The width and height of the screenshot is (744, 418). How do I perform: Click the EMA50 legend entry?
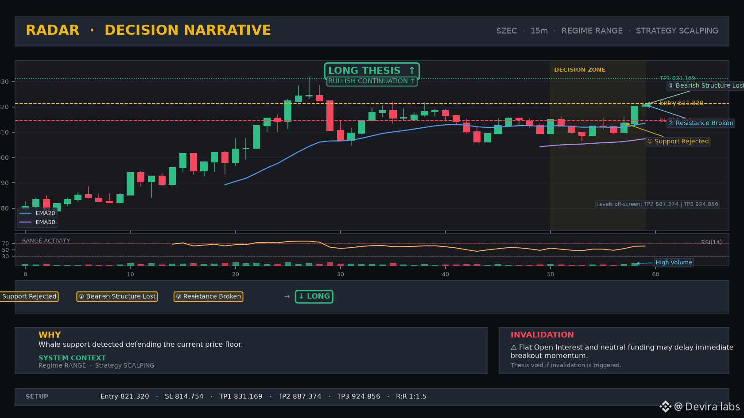pyautogui.click(x=38, y=222)
